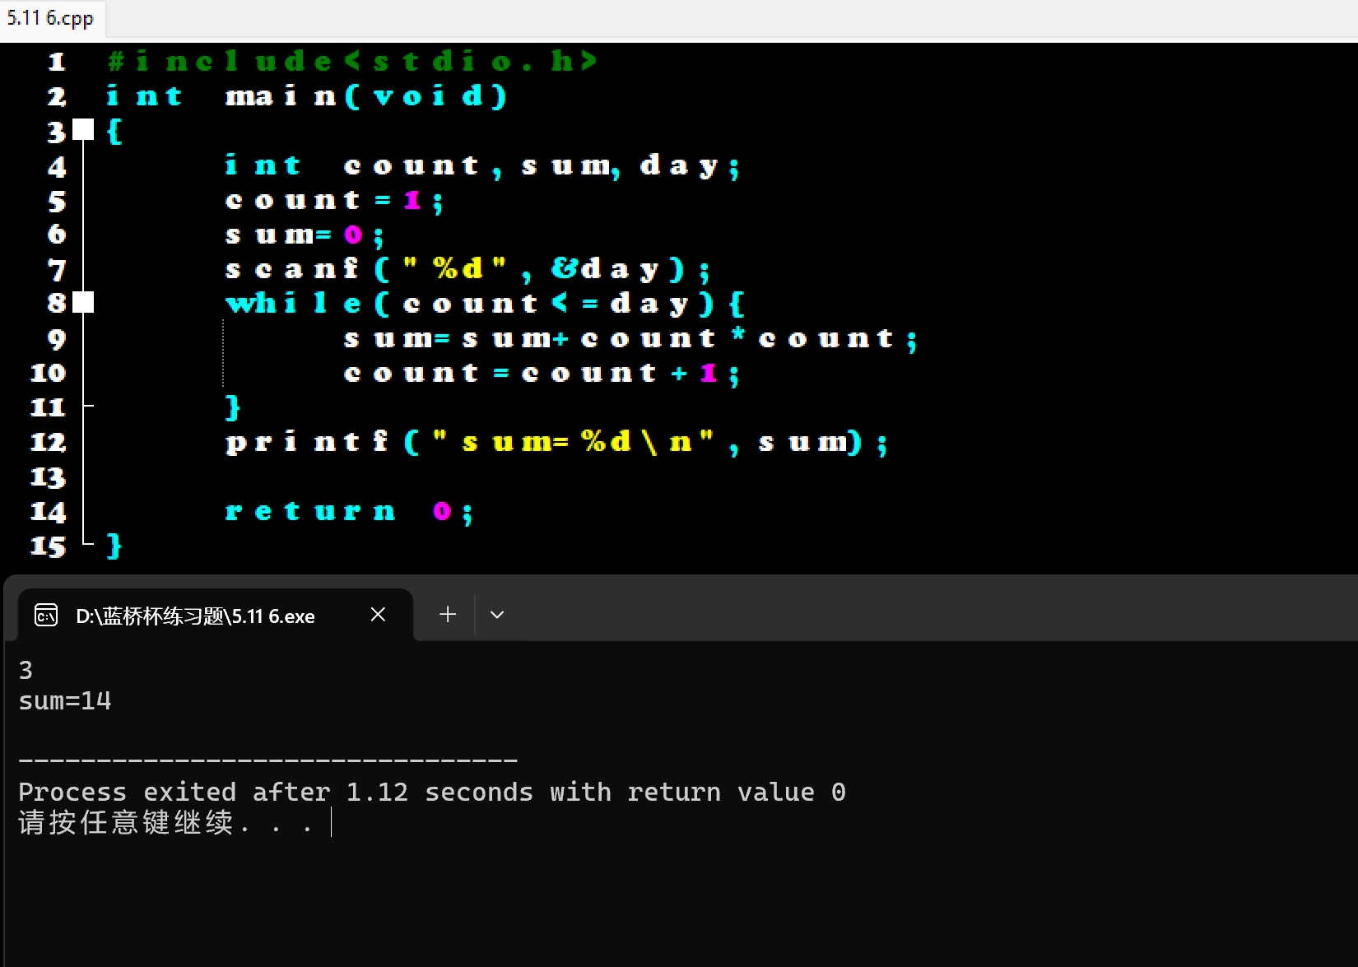This screenshot has height=967, width=1358.
Task: Collapse the while loop fold marker on line 8
Action: 83,303
